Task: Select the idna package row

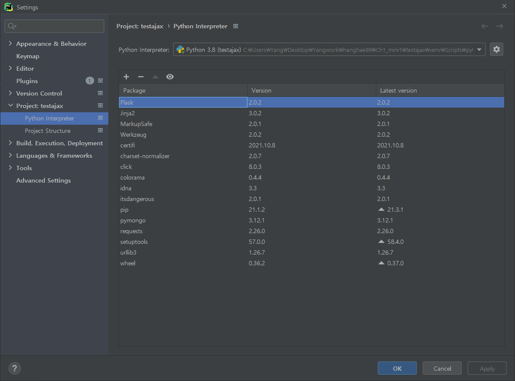Action: (x=312, y=188)
